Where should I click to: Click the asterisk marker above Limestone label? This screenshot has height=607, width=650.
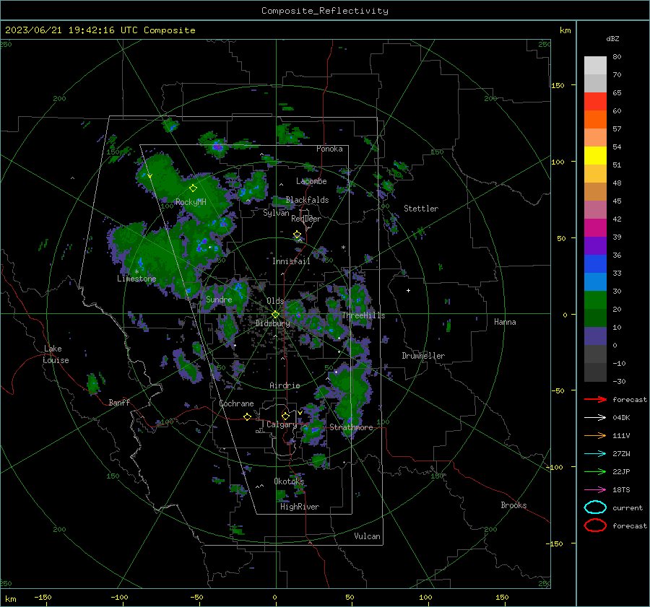click(136, 272)
